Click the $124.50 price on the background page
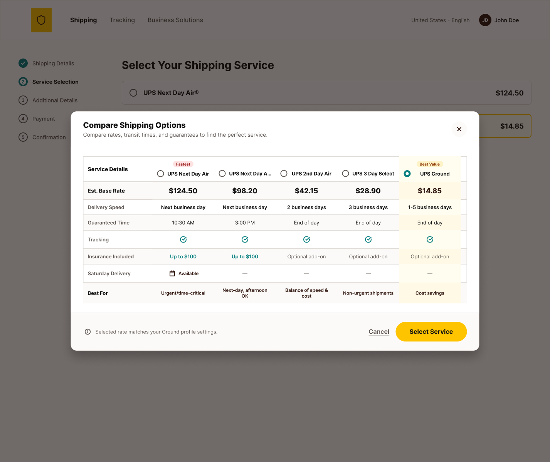This screenshot has height=462, width=550. click(510, 93)
